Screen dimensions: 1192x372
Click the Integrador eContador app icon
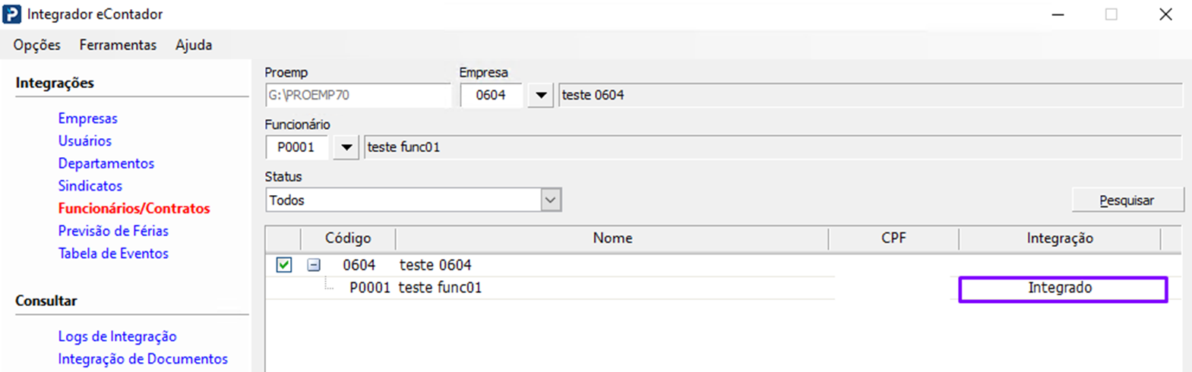coord(12,14)
